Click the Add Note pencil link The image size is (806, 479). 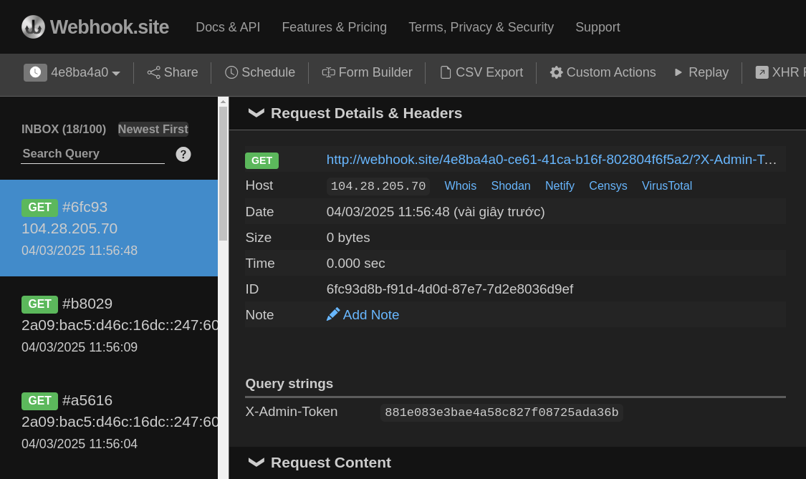(x=363, y=315)
